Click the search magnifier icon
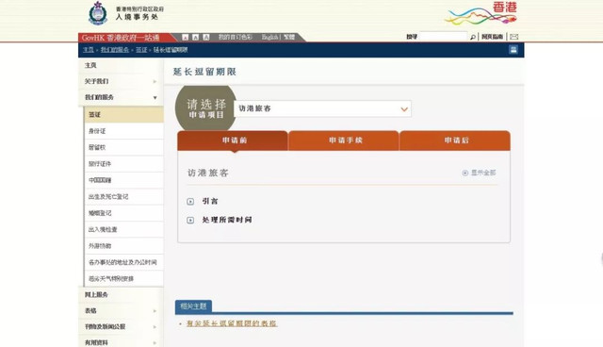Screen dimensions: 603x347 (473, 37)
